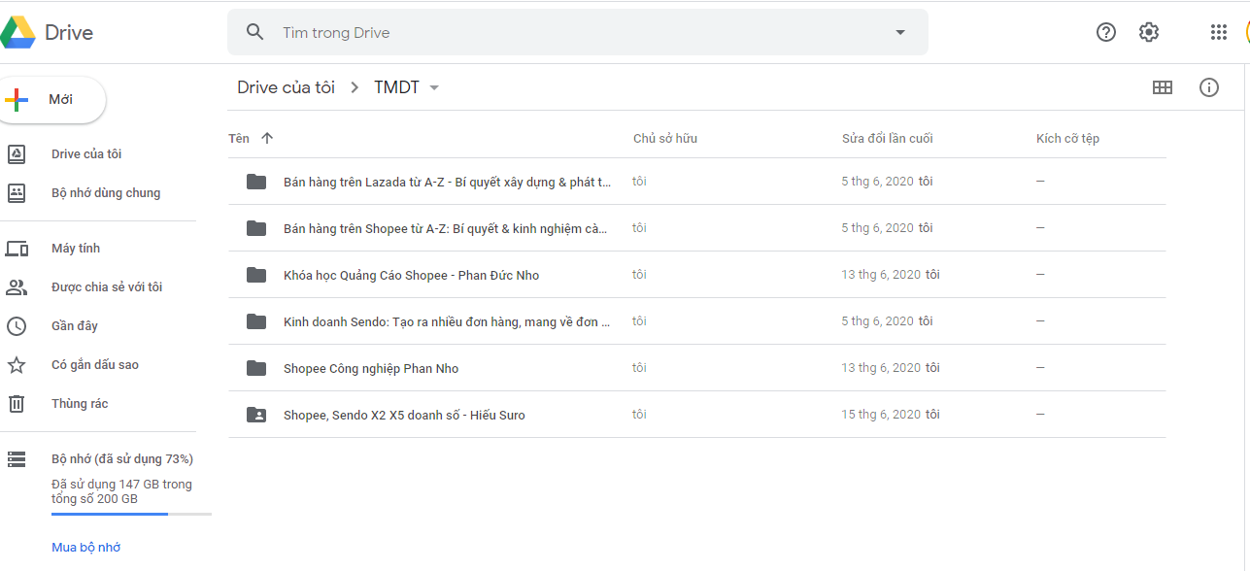
Task: Click the "Đã sử dụng 147 GB" storage text
Action: tap(121, 491)
